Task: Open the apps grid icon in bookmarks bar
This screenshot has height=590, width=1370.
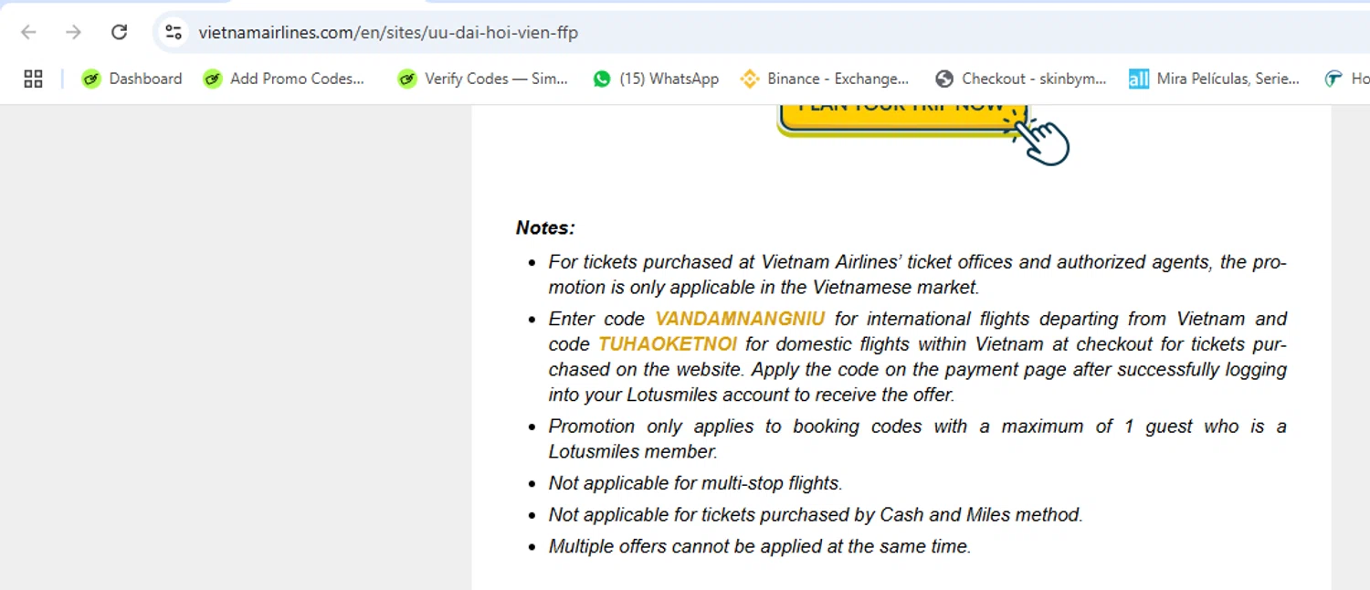Action: click(x=33, y=79)
